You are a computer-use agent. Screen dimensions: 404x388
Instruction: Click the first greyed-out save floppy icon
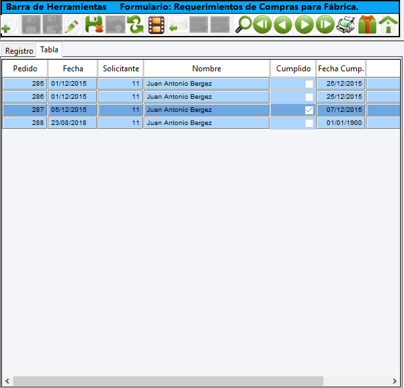click(31, 25)
